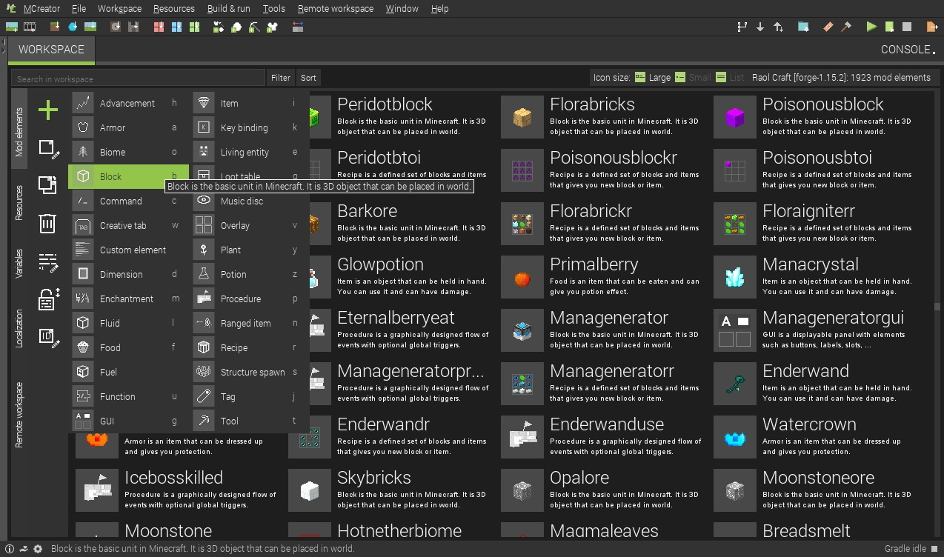Select List icon size option
The width and height of the screenshot is (944, 557).
tap(730, 77)
